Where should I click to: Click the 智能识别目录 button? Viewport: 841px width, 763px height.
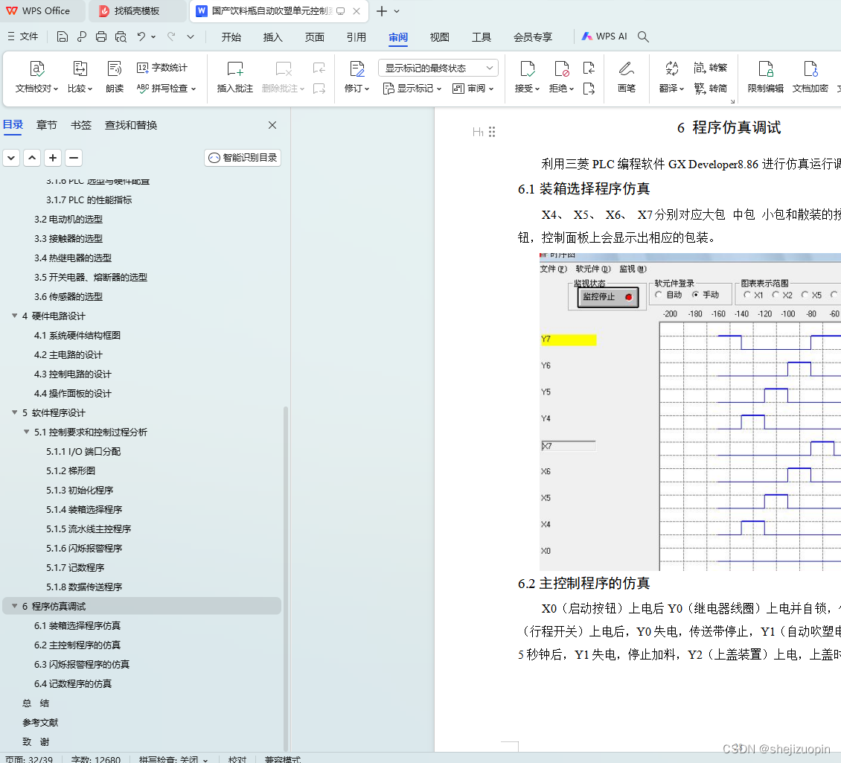tap(243, 158)
